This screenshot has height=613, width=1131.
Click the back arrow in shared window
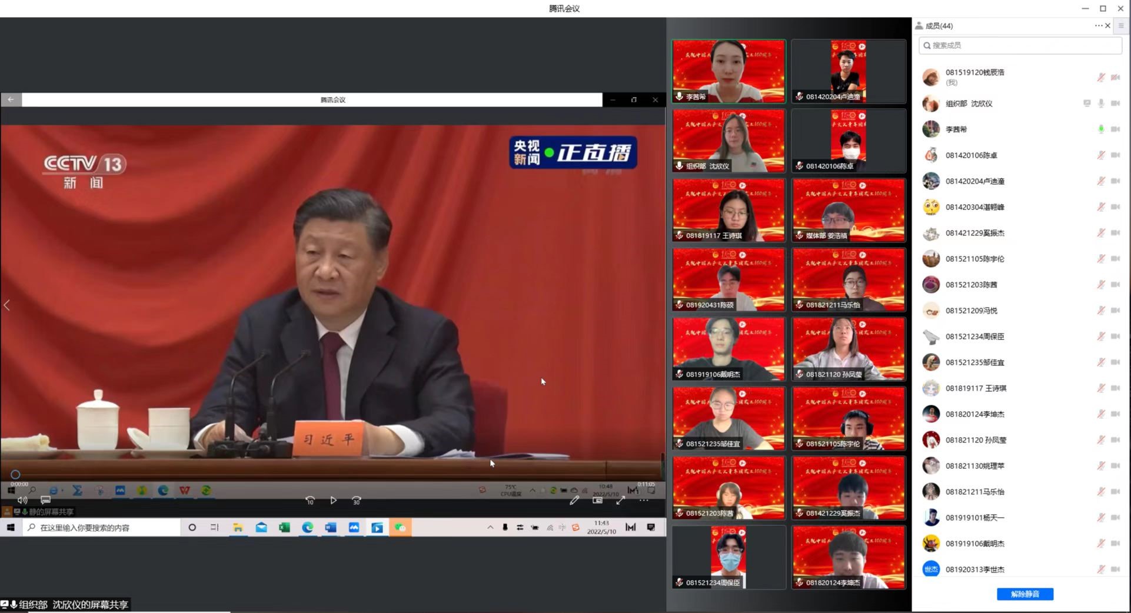(x=11, y=99)
